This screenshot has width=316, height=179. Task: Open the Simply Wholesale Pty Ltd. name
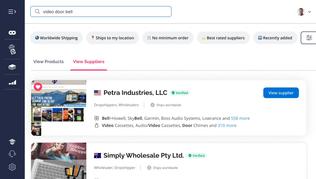click(x=144, y=156)
